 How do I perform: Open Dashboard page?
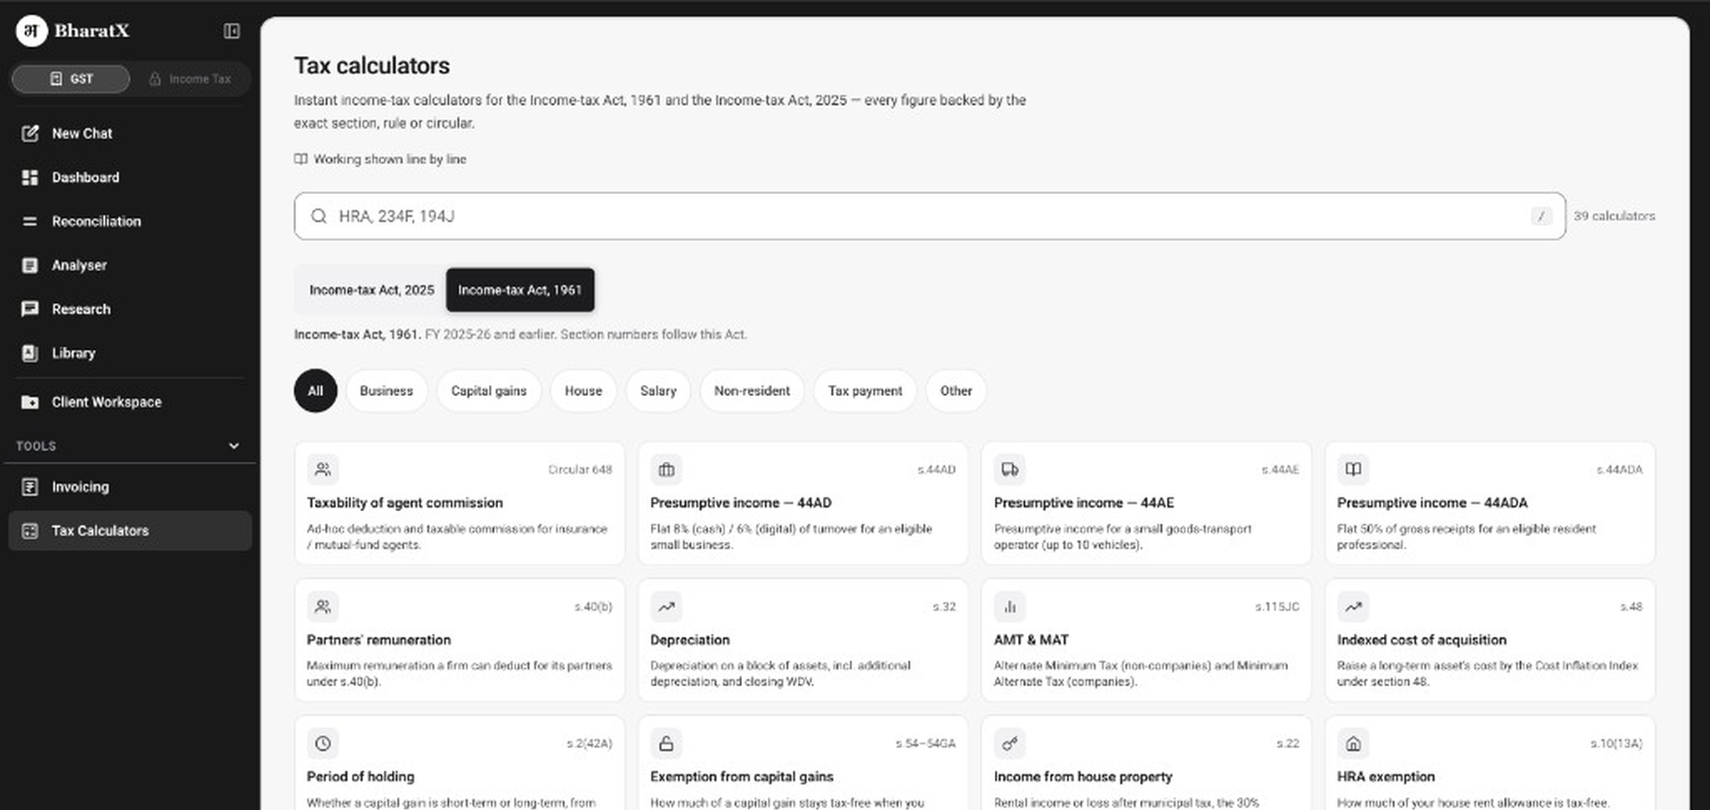click(130, 177)
